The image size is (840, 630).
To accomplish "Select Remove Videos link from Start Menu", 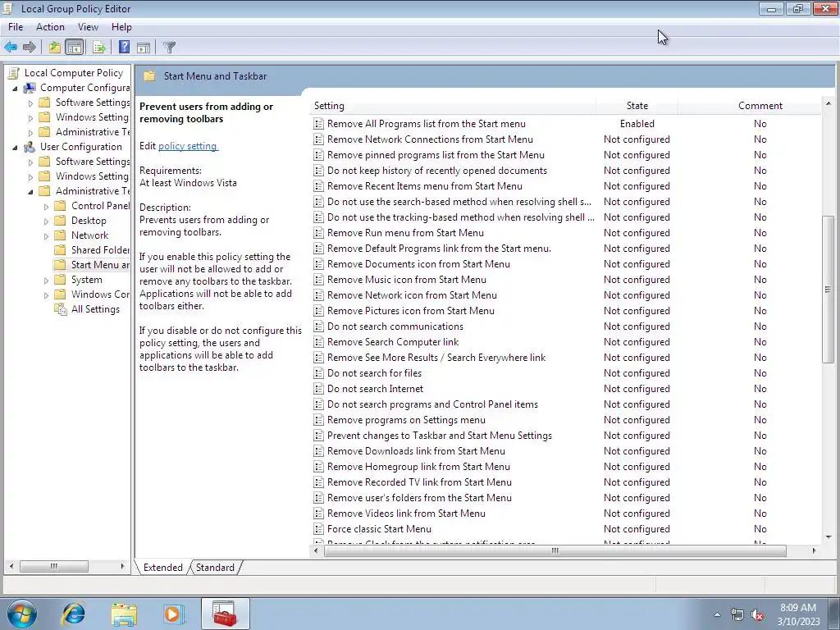I will [x=406, y=514].
